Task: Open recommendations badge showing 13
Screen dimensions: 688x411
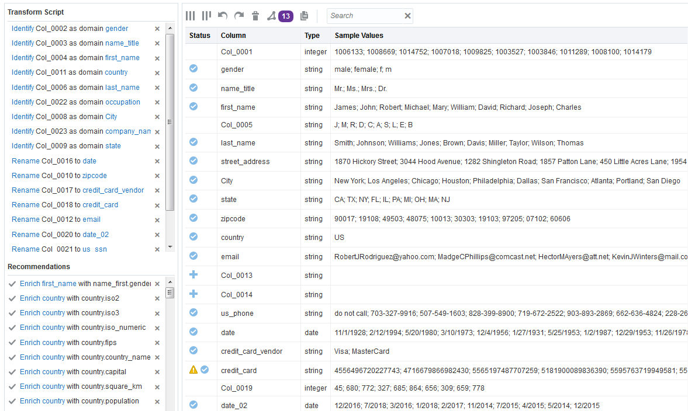Action: point(286,16)
